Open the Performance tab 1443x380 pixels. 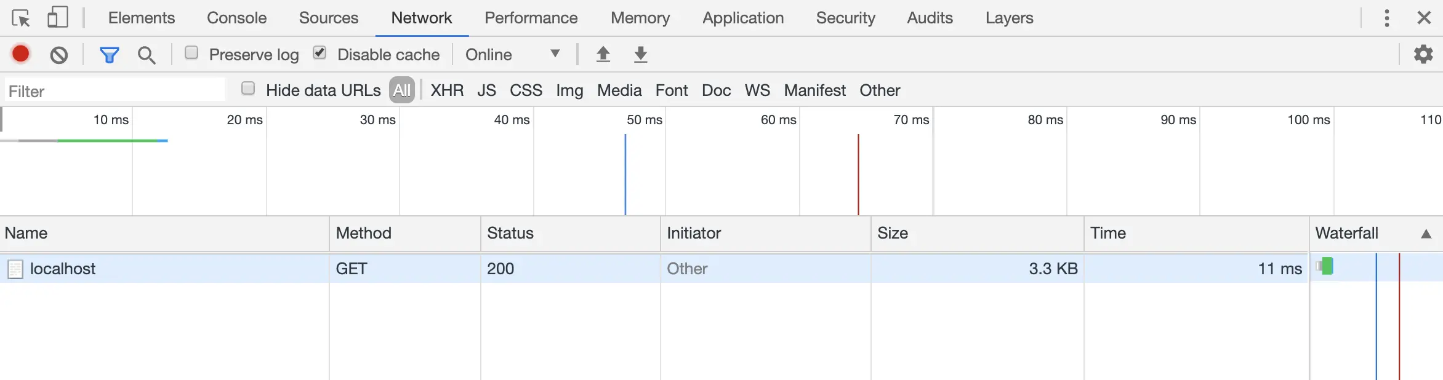531,18
